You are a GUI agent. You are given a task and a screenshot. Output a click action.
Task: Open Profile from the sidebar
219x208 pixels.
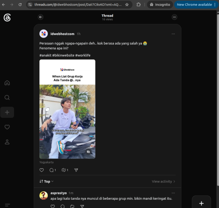(x=7, y=142)
